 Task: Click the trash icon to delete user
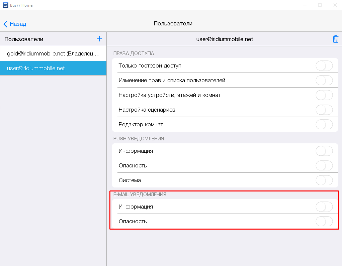tap(335, 39)
